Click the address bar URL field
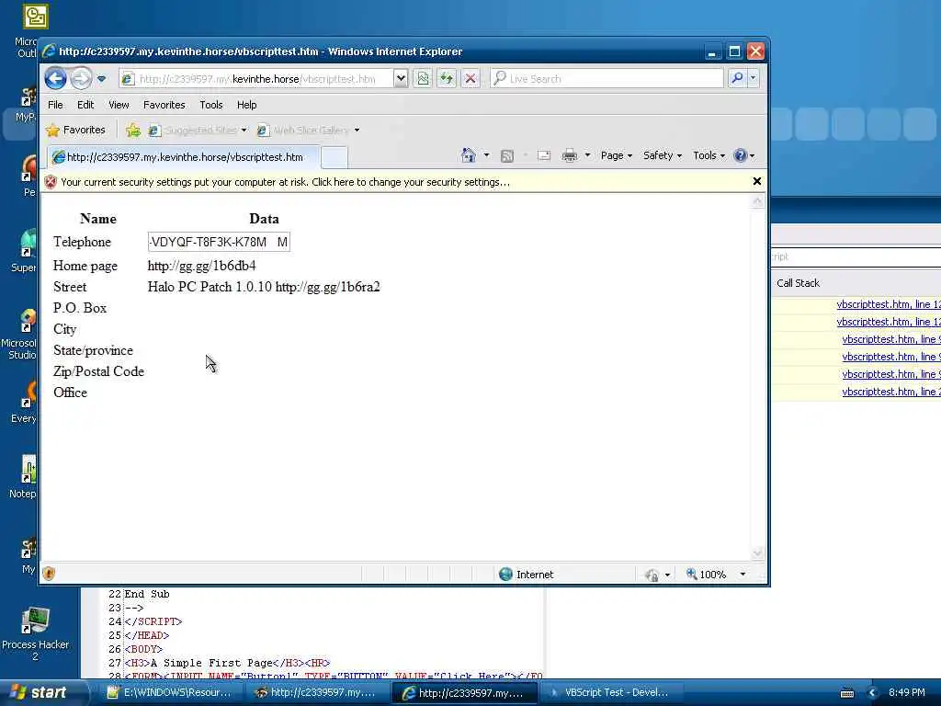 point(257,79)
